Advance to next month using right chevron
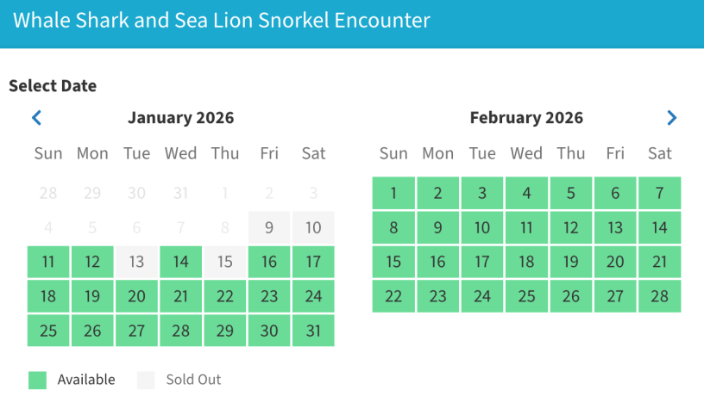 point(672,118)
